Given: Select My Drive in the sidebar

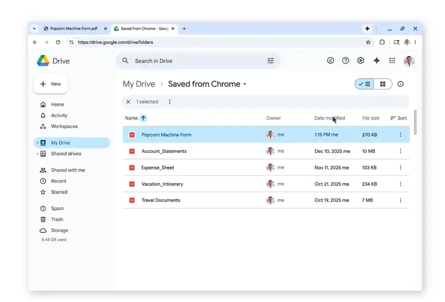Looking at the screenshot, I should point(72,143).
